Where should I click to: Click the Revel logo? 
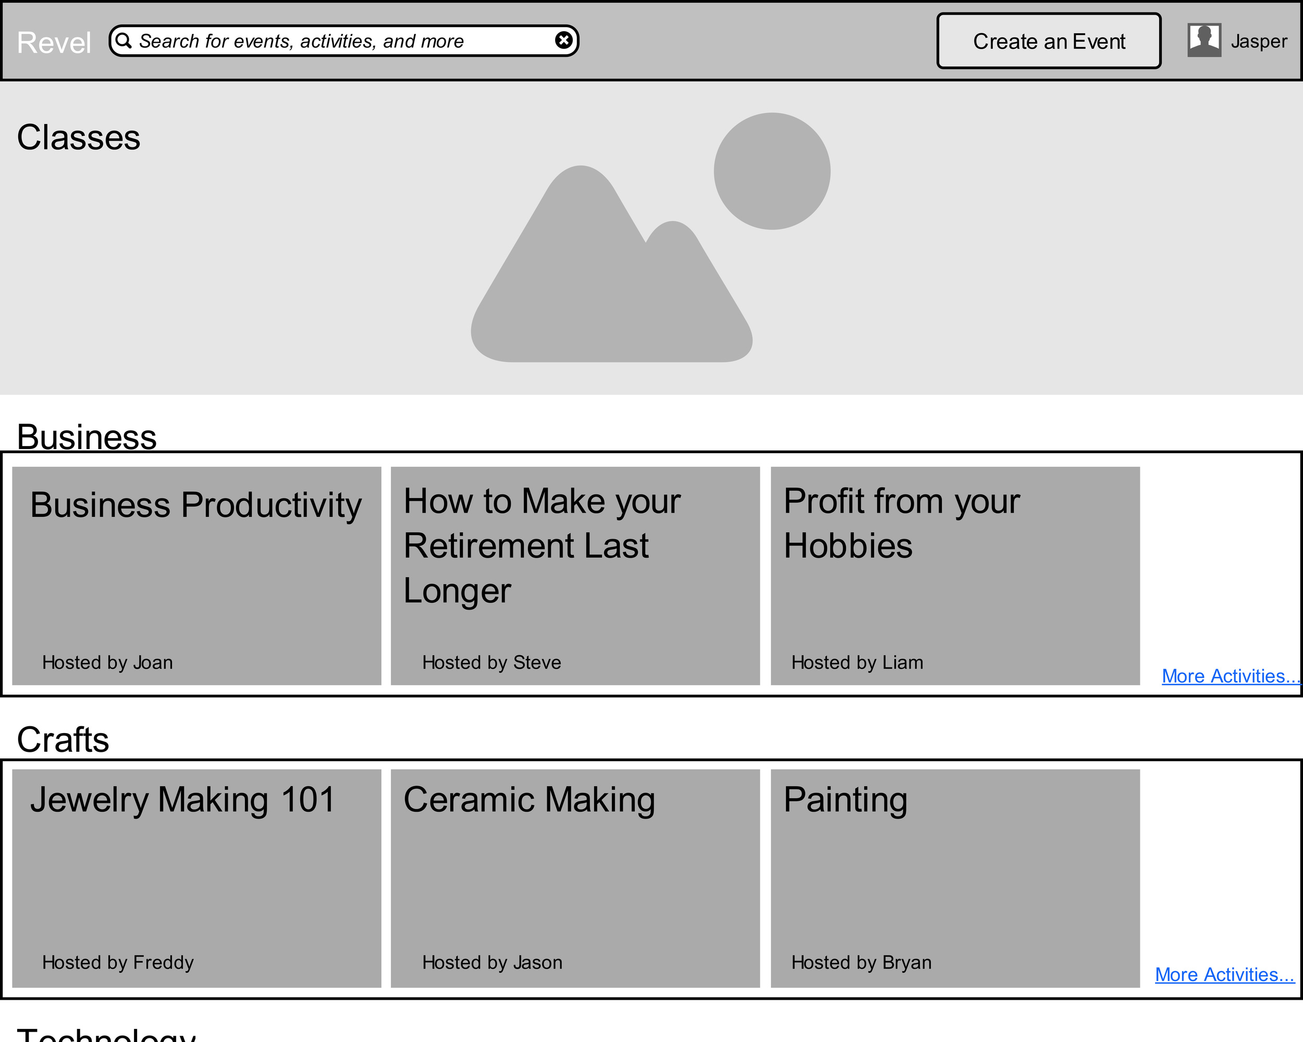(x=54, y=42)
